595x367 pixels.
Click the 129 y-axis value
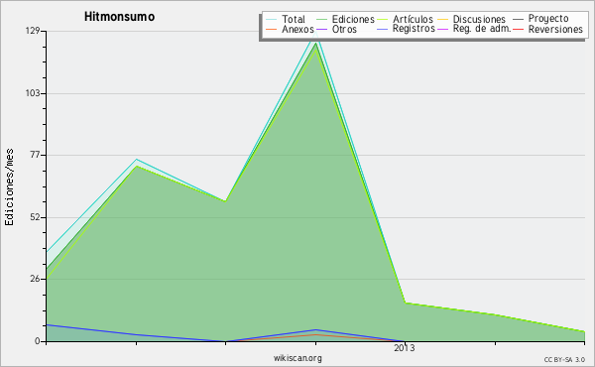pos(33,31)
